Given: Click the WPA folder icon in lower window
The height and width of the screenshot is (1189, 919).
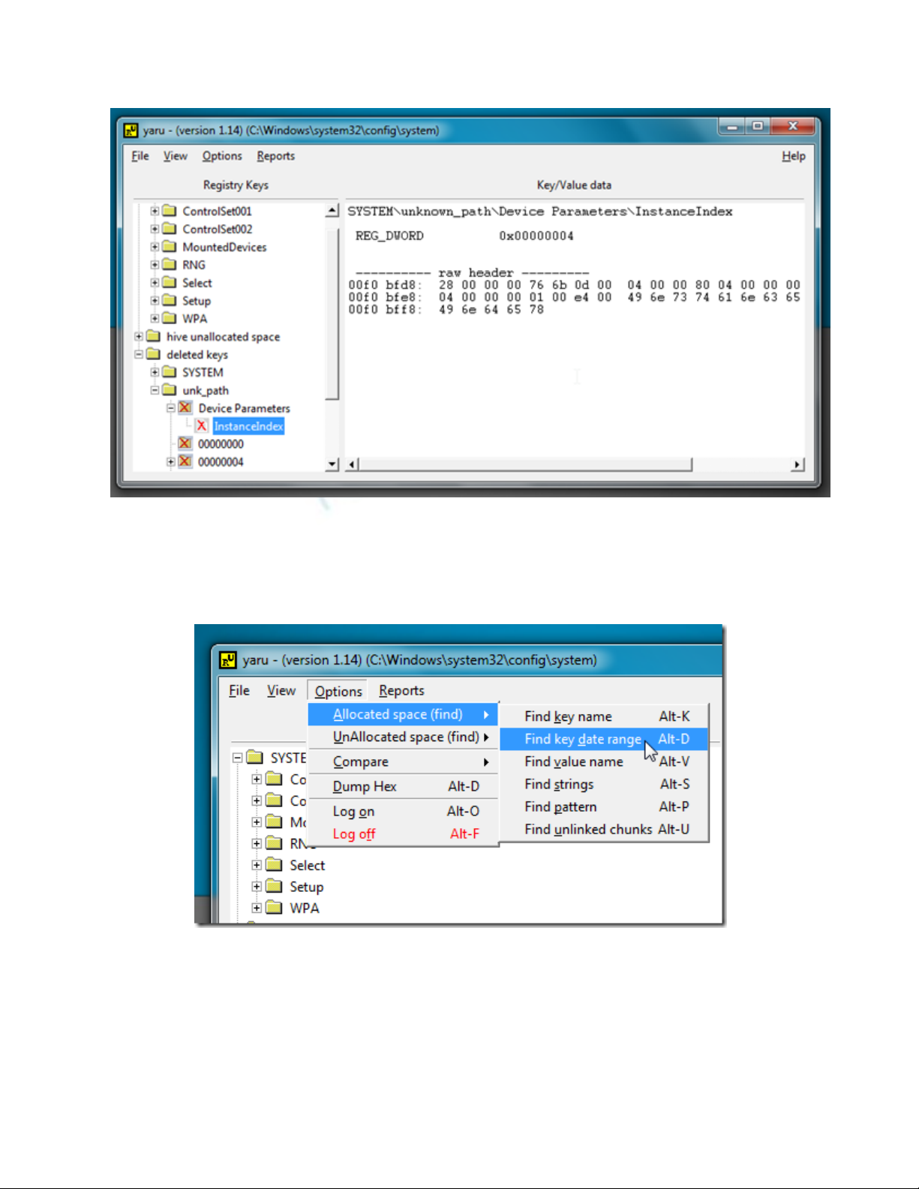Looking at the screenshot, I should coord(275,908).
